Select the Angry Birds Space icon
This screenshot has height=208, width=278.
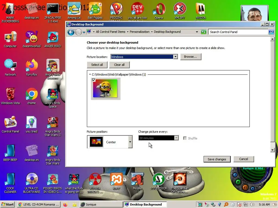tap(53, 98)
